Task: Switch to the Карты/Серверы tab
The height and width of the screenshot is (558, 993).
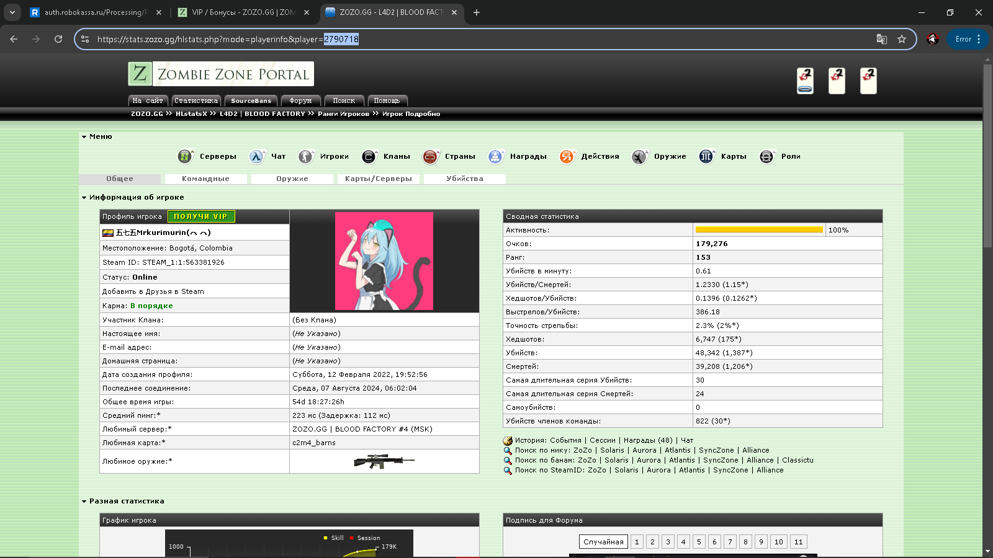Action: click(379, 179)
